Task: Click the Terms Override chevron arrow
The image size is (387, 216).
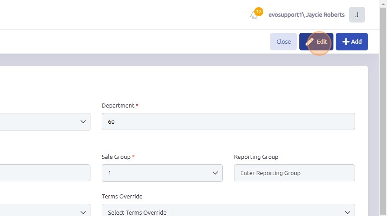Action: click(347, 212)
